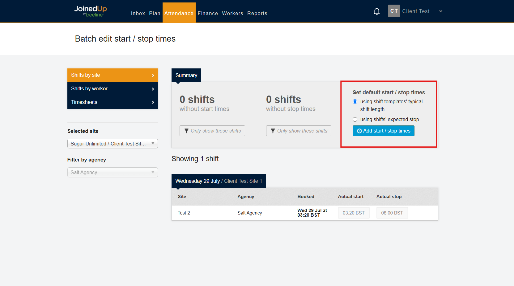Select the Summary tab
The image size is (514, 286).
pos(186,75)
